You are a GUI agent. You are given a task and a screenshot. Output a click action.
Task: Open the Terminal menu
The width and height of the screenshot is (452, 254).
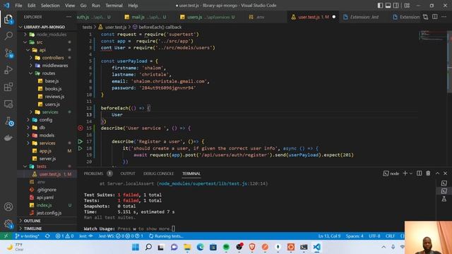coord(114,6)
